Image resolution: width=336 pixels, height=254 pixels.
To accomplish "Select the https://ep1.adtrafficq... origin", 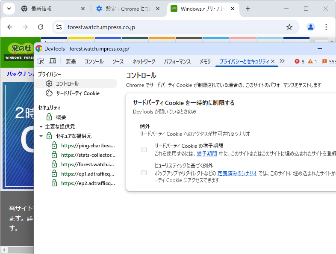I will point(88,174).
